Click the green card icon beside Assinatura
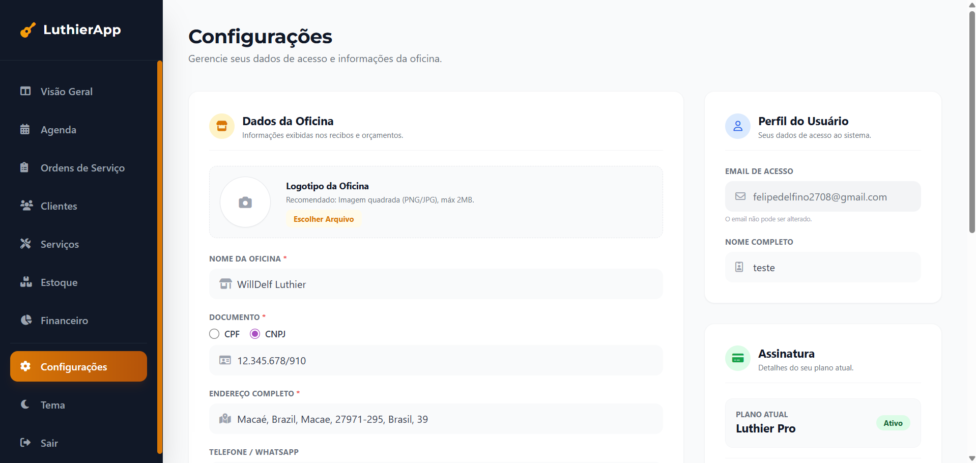 pos(737,359)
